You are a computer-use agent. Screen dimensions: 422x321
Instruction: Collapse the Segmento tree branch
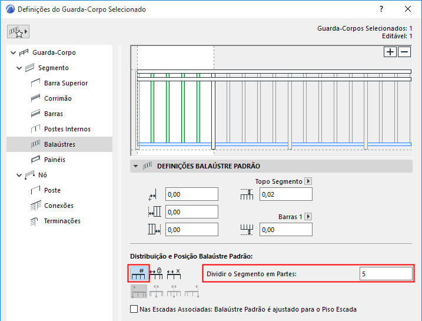[x=19, y=68]
